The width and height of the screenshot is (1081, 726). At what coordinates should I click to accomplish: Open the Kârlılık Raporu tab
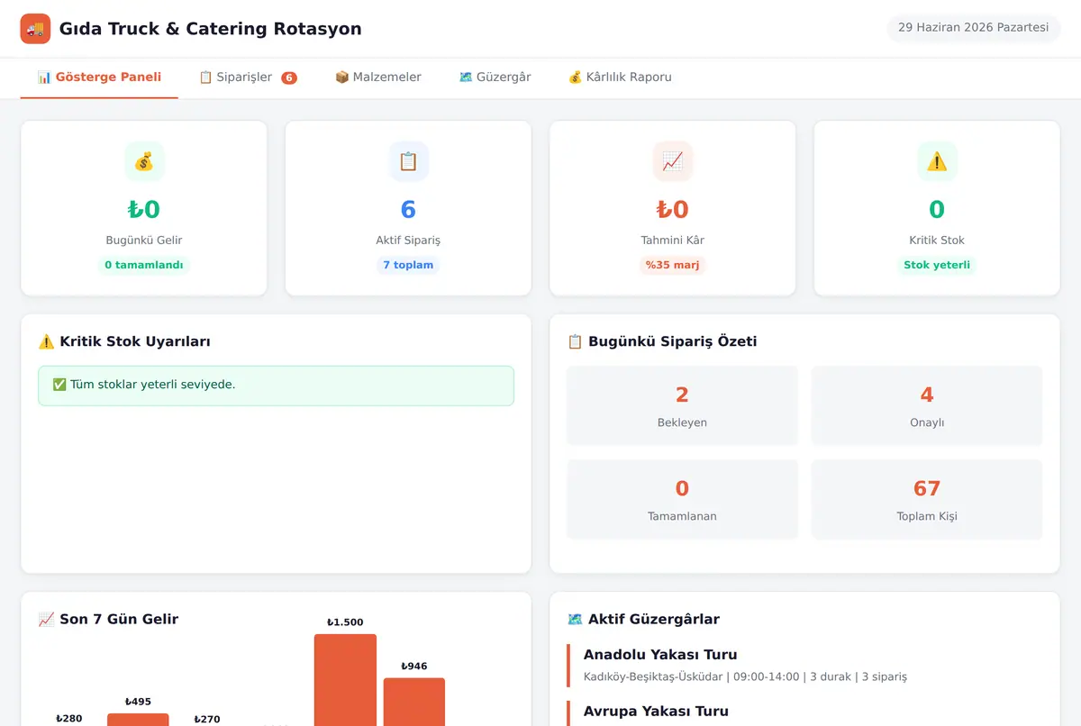(x=620, y=77)
